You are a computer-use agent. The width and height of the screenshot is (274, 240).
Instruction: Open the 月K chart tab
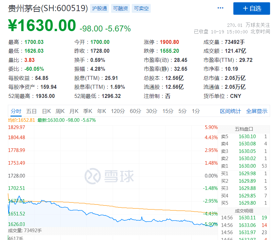click(74, 111)
